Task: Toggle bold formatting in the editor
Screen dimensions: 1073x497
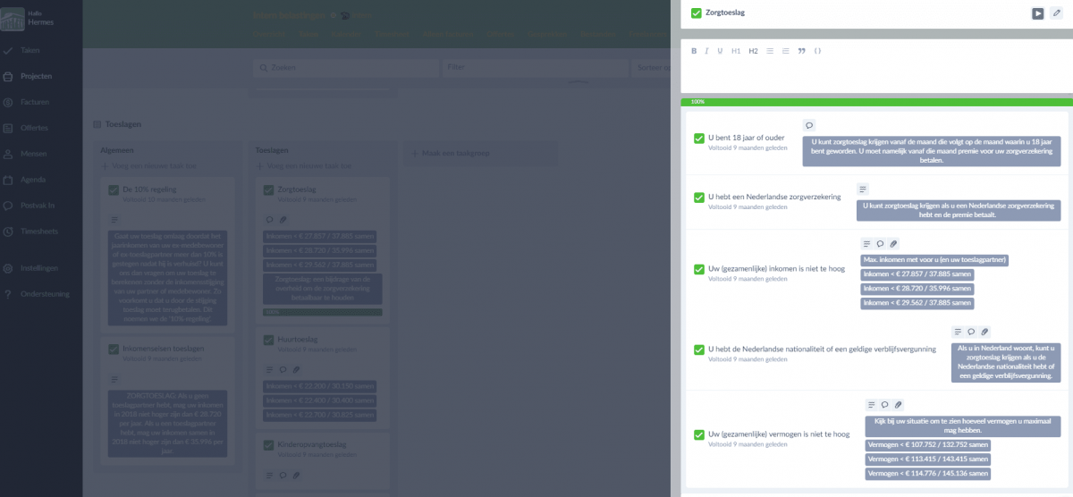Action: (x=694, y=51)
